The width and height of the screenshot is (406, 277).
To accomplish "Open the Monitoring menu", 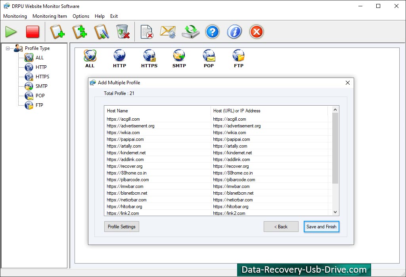I will [15, 16].
